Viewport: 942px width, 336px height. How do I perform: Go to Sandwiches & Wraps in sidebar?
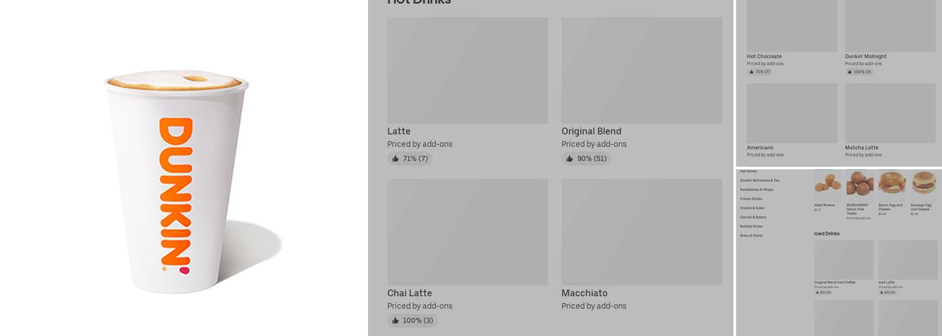[756, 190]
